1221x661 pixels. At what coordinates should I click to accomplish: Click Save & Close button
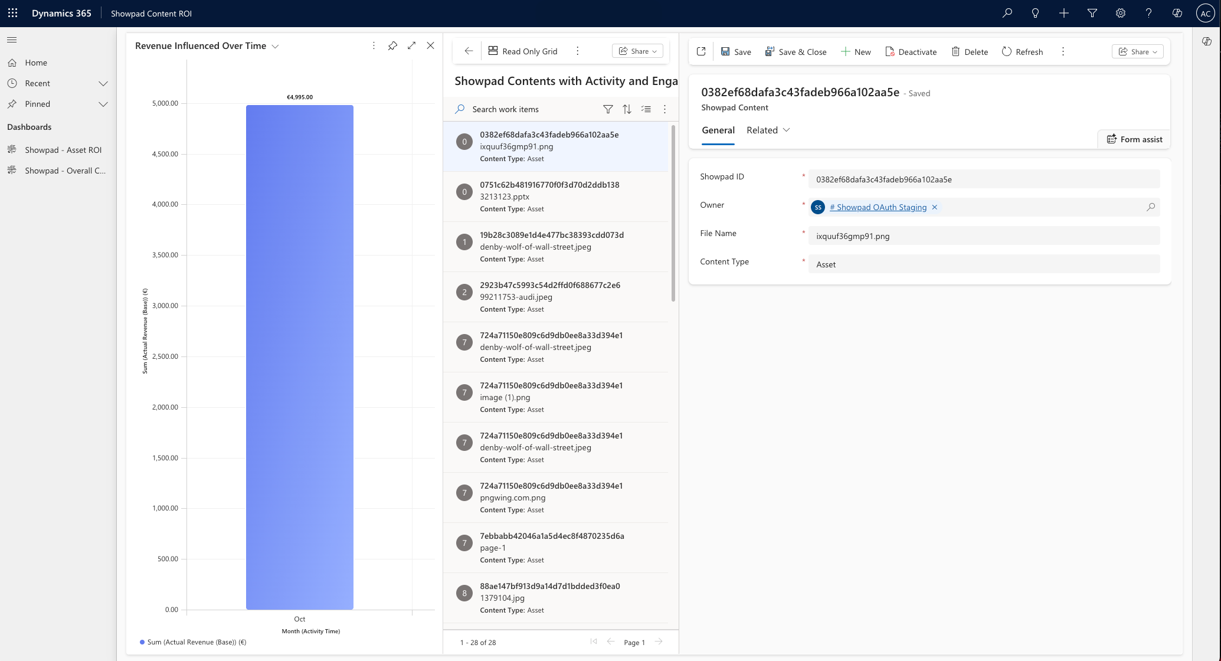tap(796, 52)
